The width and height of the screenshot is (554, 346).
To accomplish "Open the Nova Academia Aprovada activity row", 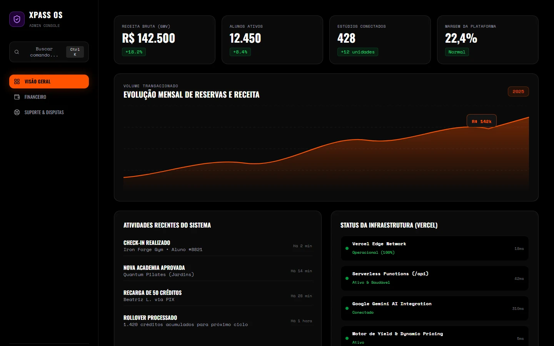I will click(218, 271).
